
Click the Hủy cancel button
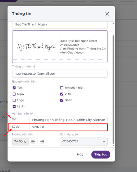(80, 154)
